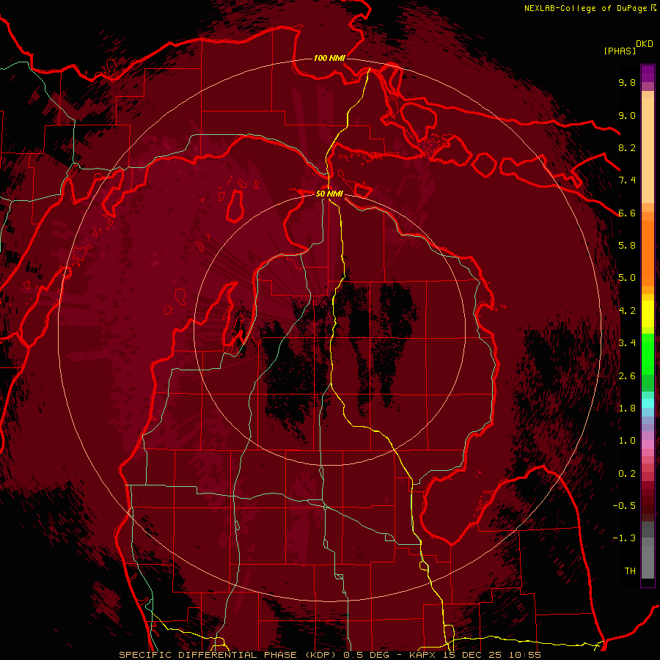
Task: Select the 100 NMI range ring label
Action: click(329, 58)
